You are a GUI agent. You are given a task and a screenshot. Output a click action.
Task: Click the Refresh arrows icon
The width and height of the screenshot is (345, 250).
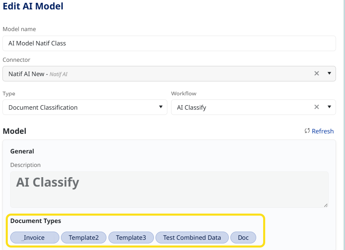tap(307, 131)
